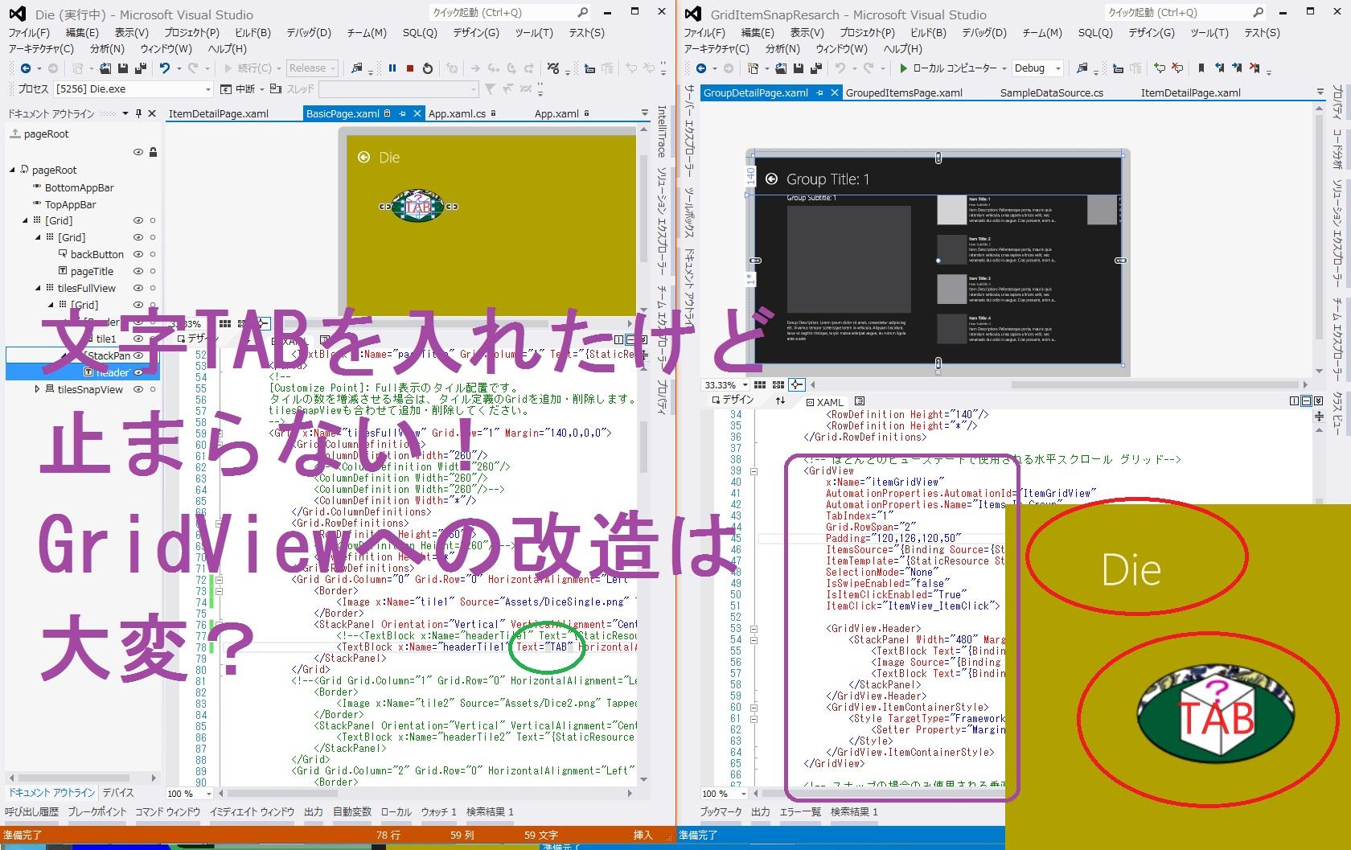
Task: Click the デザイン pane button in GridItemSnapResarch
Action: tap(733, 400)
